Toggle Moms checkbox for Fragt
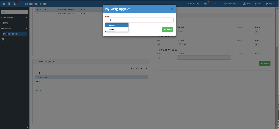279x129 pixels. pos(256,31)
